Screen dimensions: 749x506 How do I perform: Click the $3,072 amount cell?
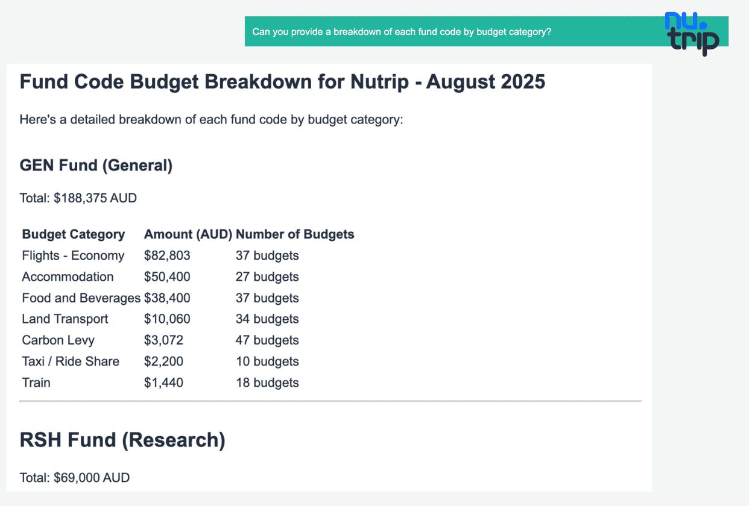pos(163,340)
